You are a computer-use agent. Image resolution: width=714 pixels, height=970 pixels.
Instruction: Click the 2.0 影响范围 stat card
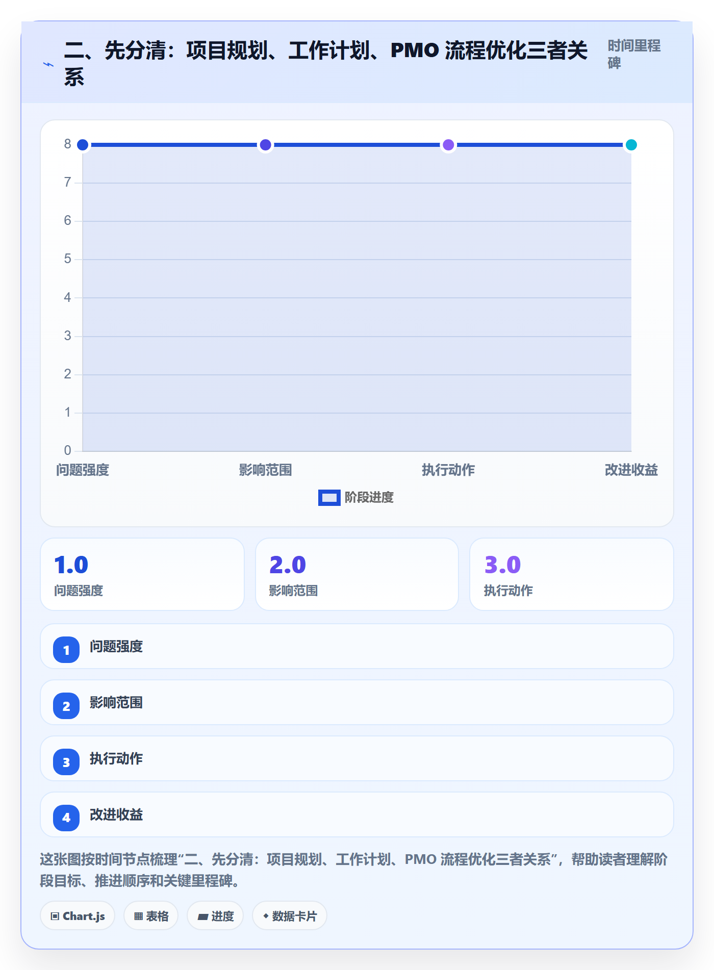tap(357, 574)
